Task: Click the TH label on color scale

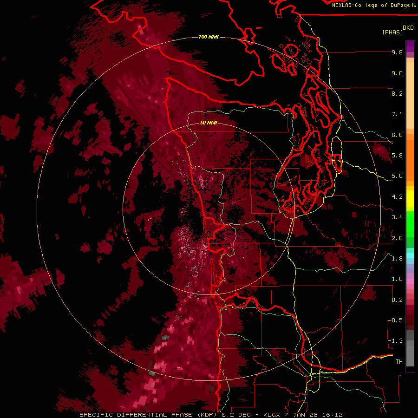Action: click(399, 362)
